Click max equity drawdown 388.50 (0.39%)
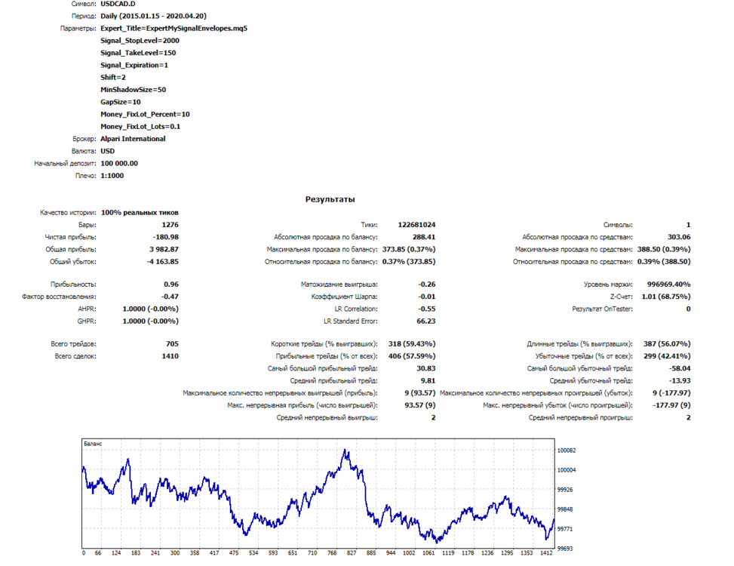This screenshot has height=566, width=734. click(664, 249)
